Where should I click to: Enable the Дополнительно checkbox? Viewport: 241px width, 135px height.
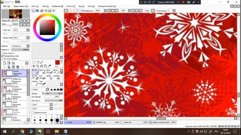(x=33, y=112)
